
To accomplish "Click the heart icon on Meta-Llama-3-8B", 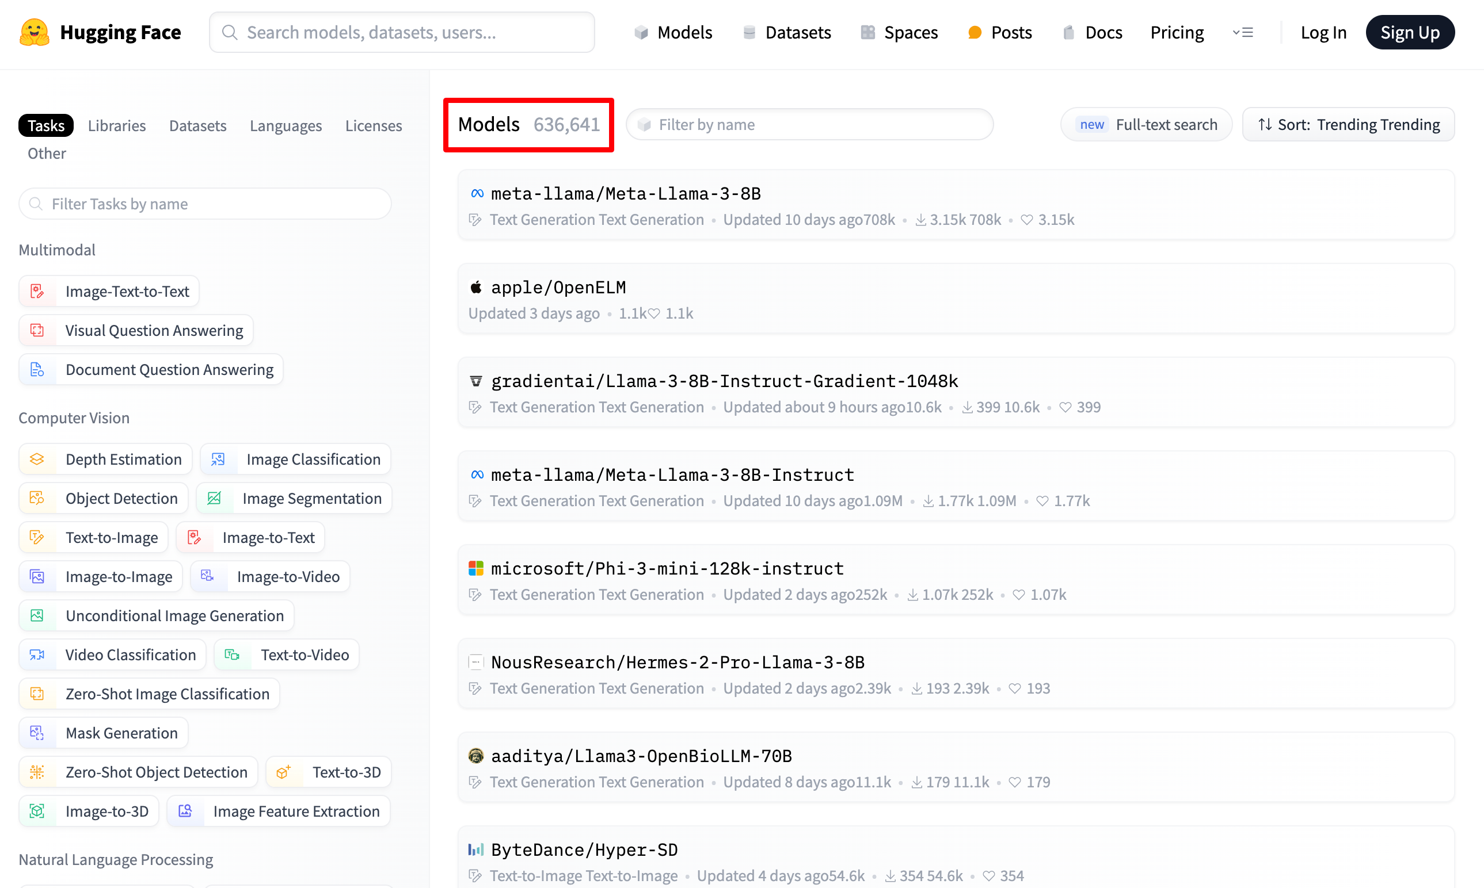I will (x=1026, y=220).
